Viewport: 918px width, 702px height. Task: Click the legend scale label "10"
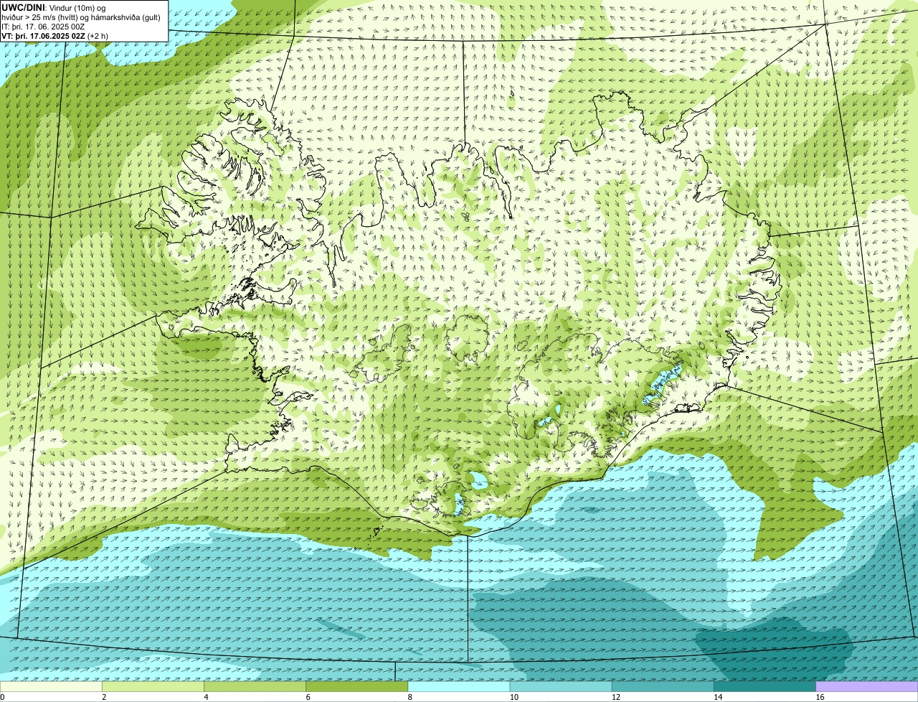tap(514, 697)
